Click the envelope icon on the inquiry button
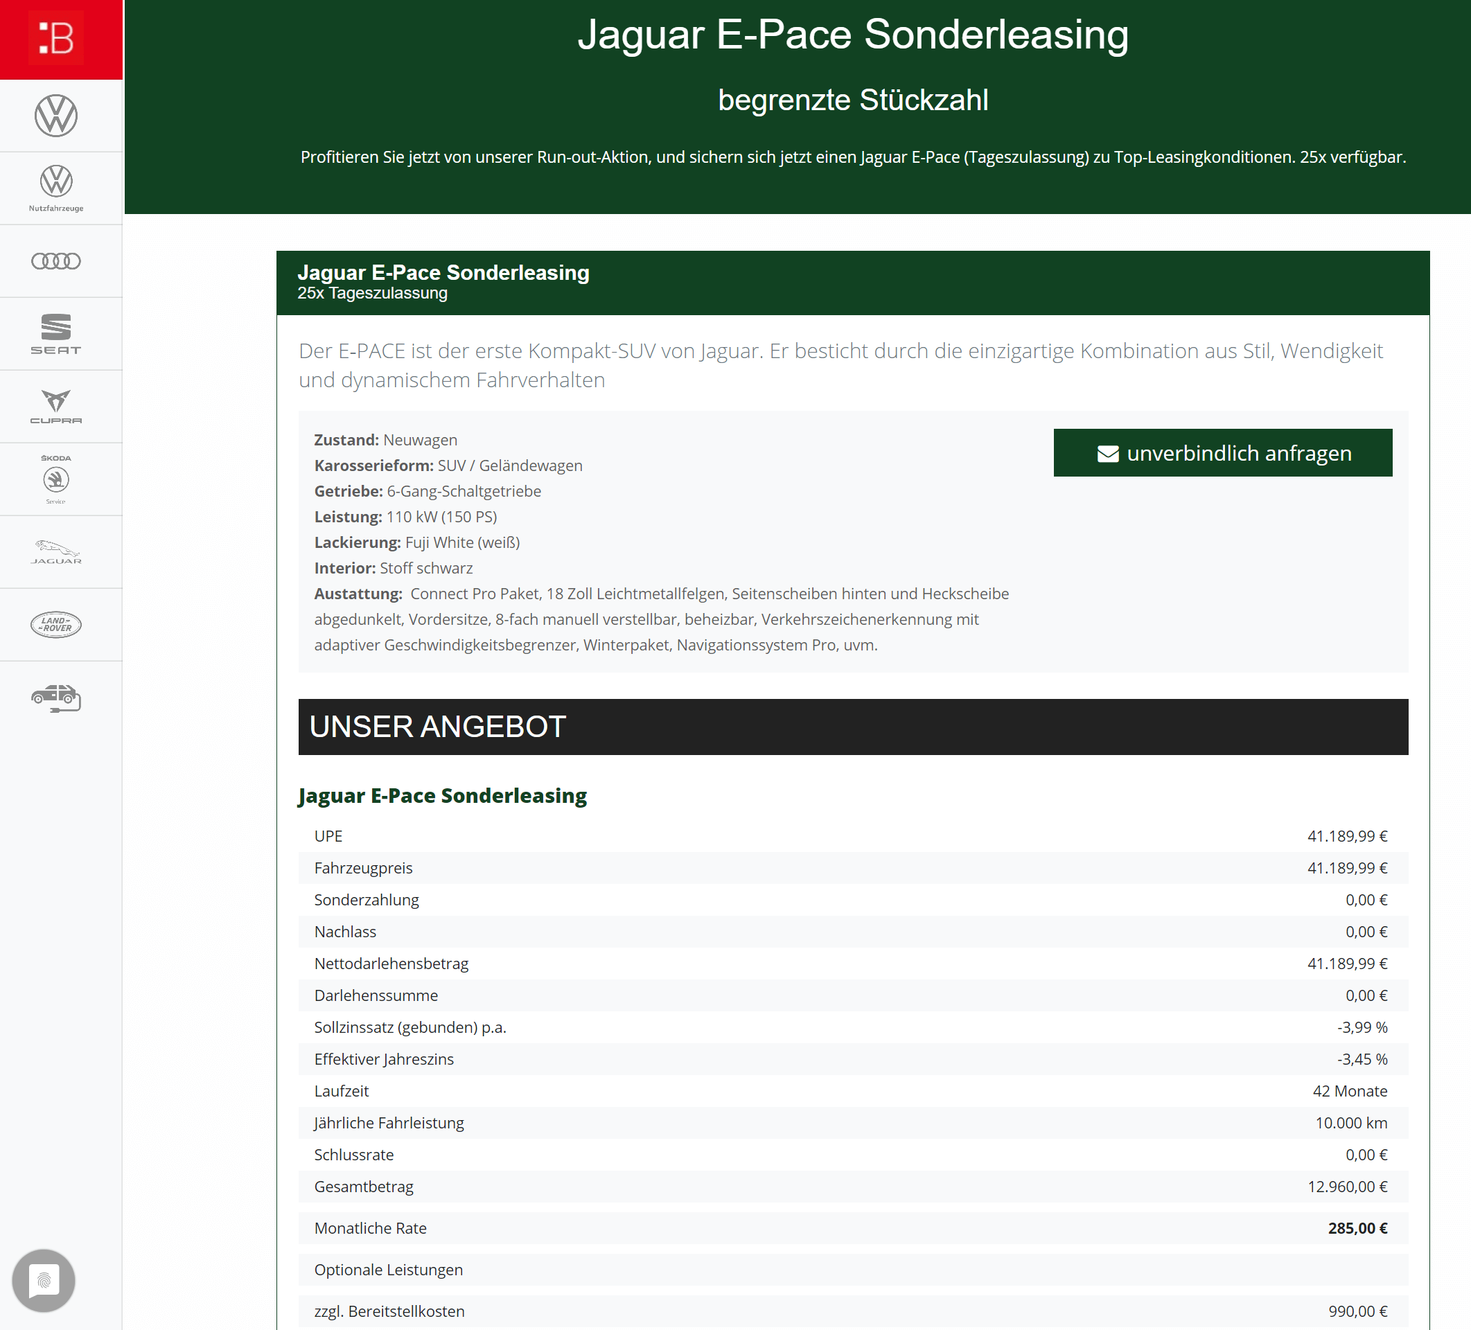 [1108, 454]
